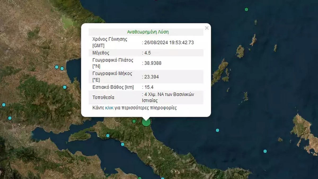The height and width of the screenshot is (179, 318).
Task: Select the right marker of the adjacent cyan pair
Action: tap(62, 68)
